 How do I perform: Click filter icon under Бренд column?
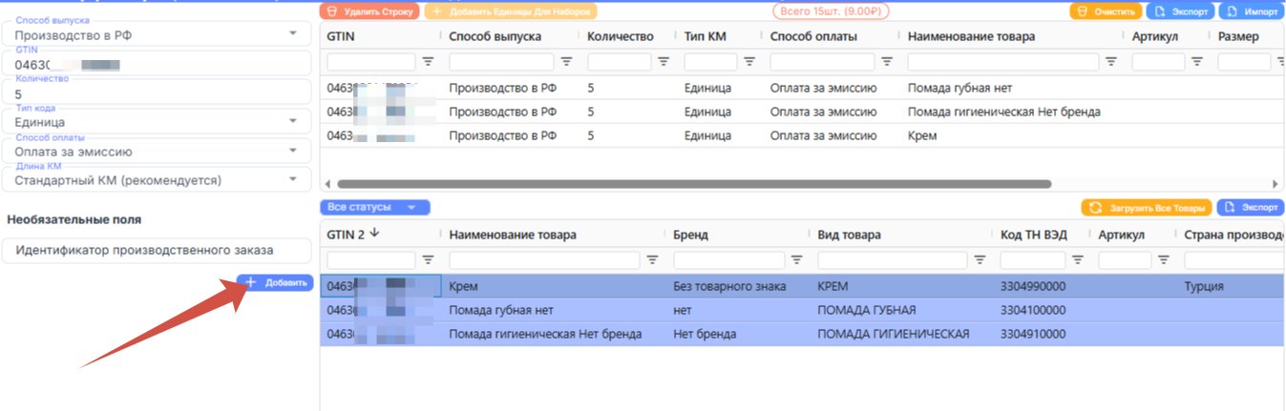coord(796,259)
